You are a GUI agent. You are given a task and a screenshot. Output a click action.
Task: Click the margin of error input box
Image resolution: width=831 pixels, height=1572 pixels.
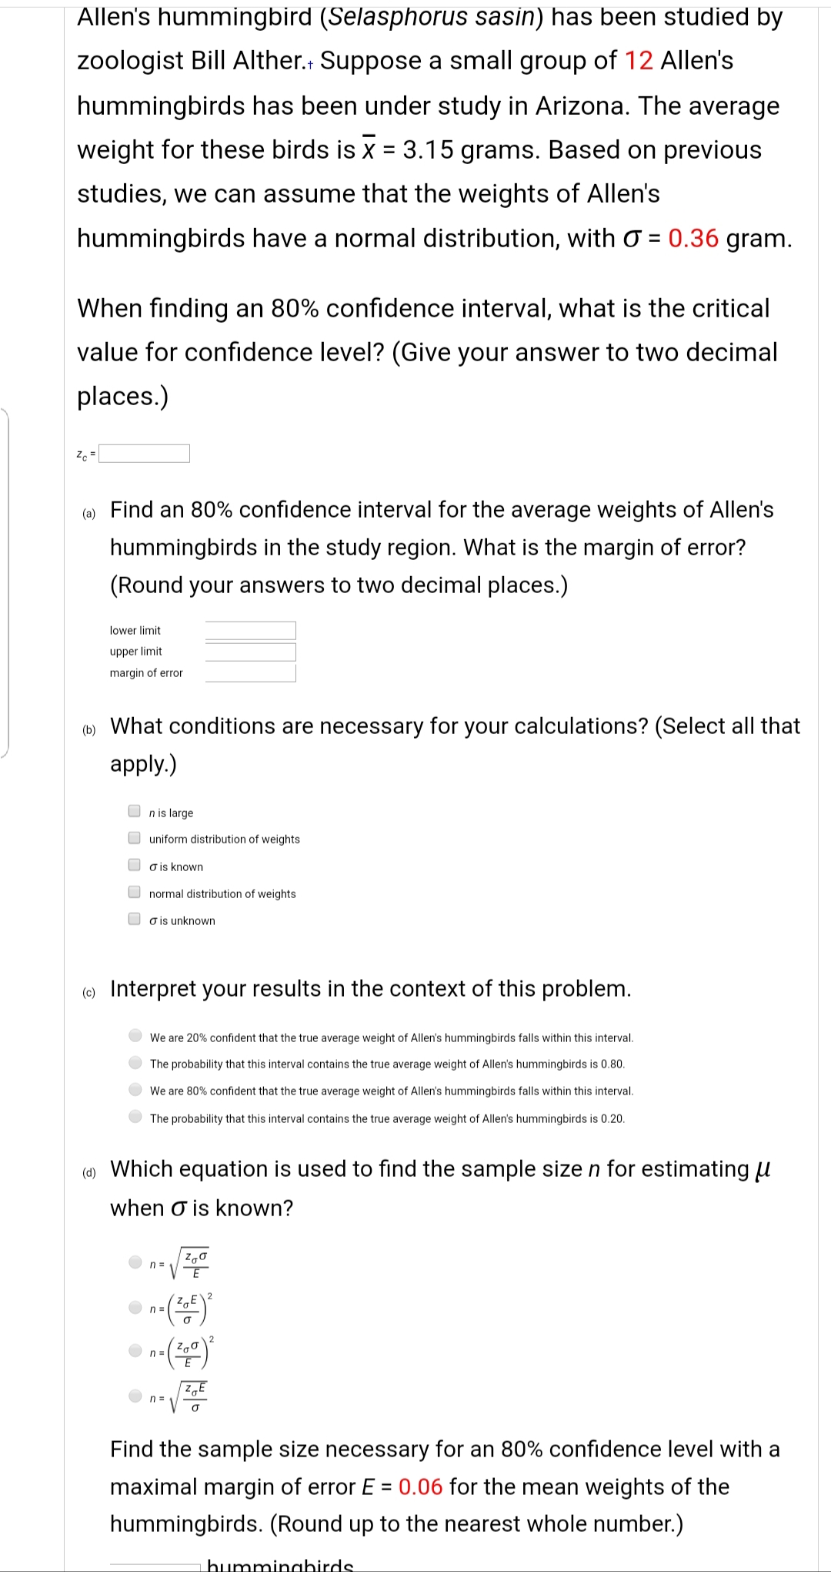(x=250, y=672)
